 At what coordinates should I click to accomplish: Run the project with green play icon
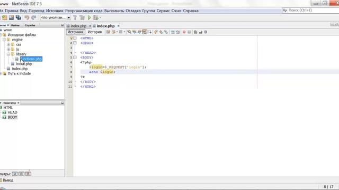90,17
